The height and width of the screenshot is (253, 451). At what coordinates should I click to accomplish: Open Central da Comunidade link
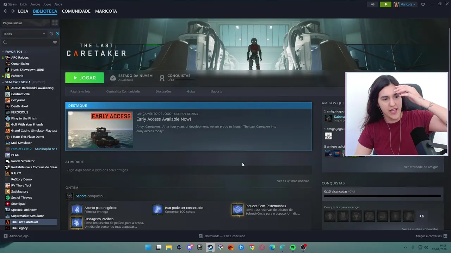(123, 91)
